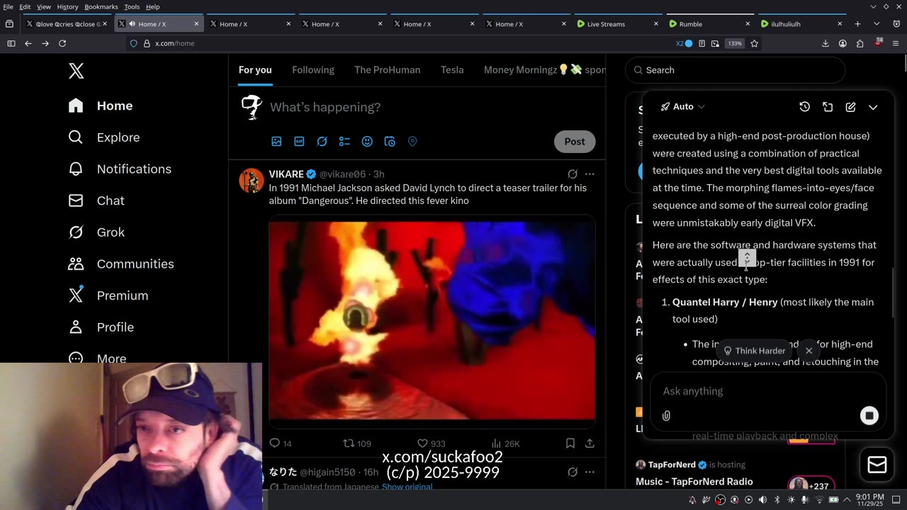Viewport: 907px width, 510px height.
Task: Start a new Grok chat
Action: click(x=850, y=107)
